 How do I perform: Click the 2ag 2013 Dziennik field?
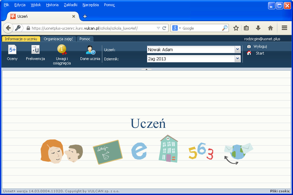(191, 59)
